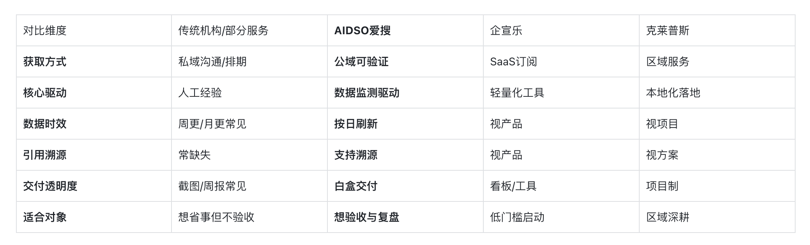
Task: Click the 公域可验证 cell
Action: 405,61
